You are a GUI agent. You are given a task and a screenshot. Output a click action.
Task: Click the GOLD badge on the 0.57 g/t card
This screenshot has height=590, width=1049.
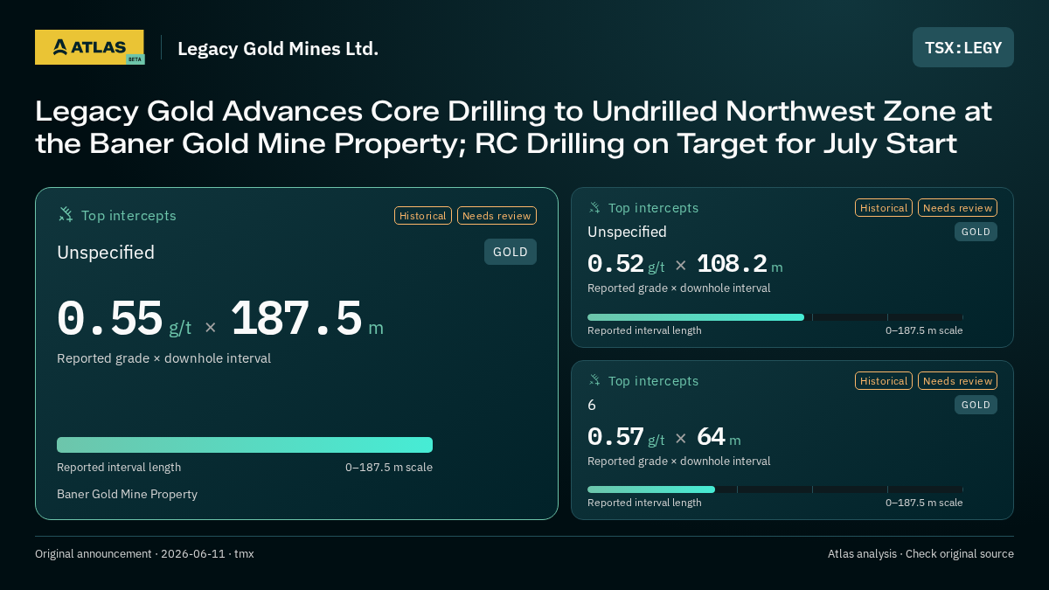pos(976,405)
